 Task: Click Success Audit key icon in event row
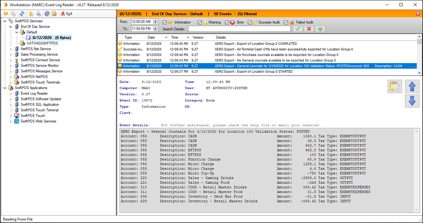pos(120,49)
